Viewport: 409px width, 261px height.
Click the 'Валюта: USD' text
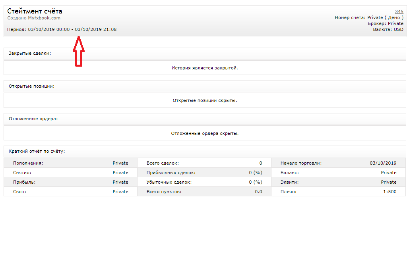(x=388, y=29)
